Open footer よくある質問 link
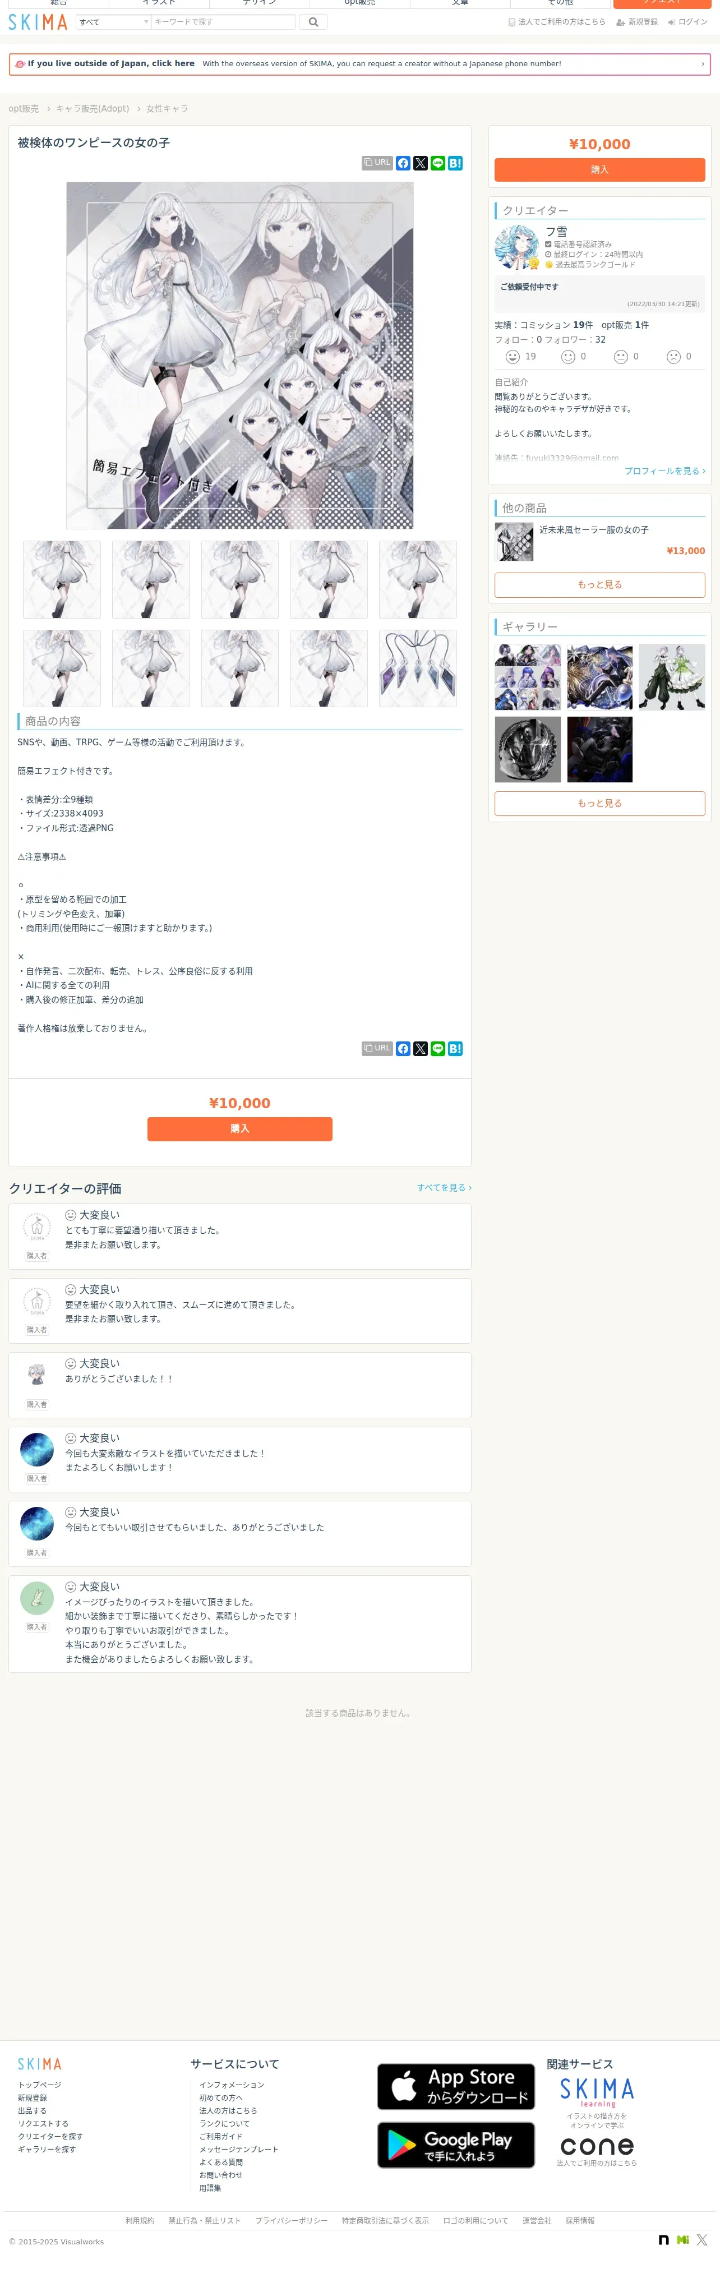Image resolution: width=720 pixels, height=2287 pixels. [221, 2162]
